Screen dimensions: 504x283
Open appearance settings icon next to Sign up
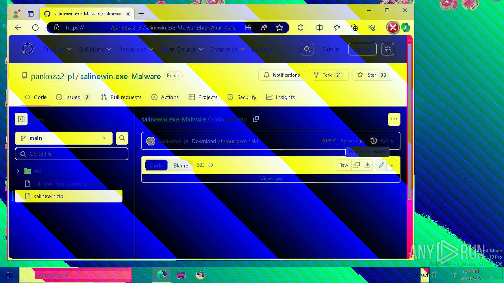pos(388,49)
